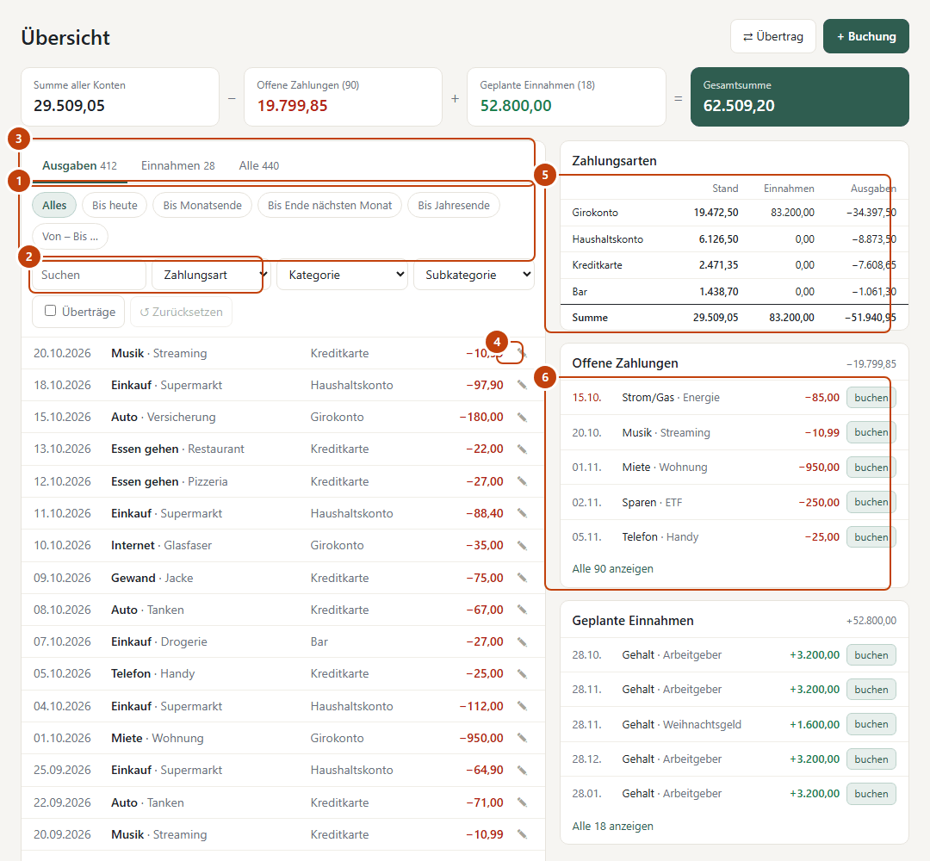The height and width of the screenshot is (861, 930).
Task: Edit the Essen gehen Pizzeria entry
Action: pyautogui.click(x=522, y=481)
